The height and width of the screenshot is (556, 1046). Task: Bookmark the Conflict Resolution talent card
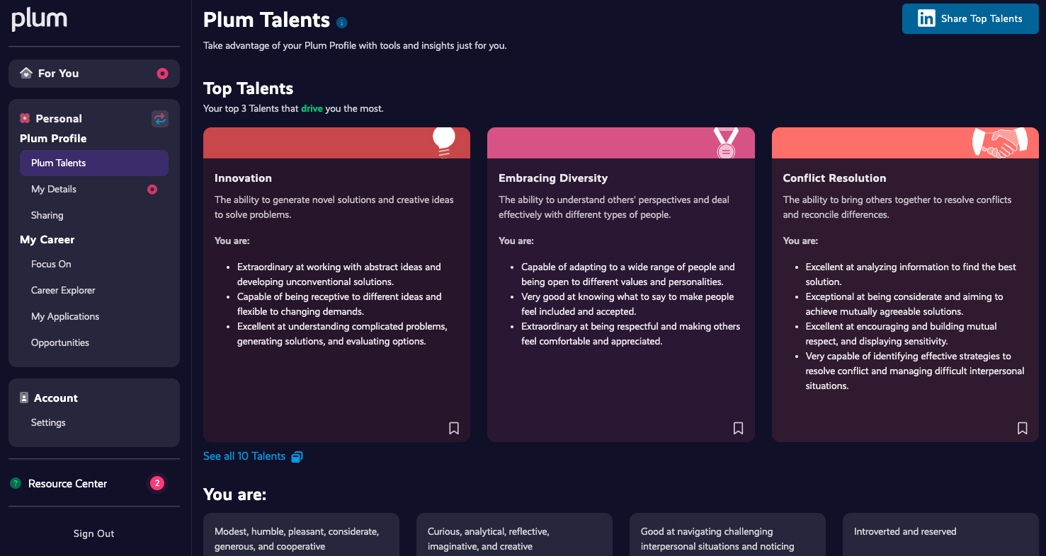[1022, 428]
